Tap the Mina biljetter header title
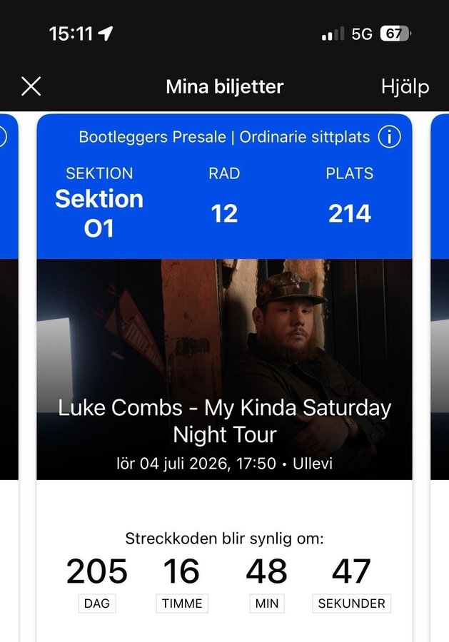 (224, 86)
